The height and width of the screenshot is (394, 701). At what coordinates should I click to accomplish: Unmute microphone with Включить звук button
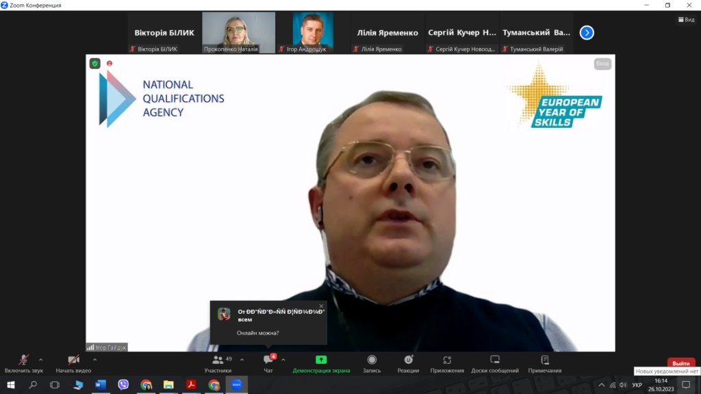tap(23, 363)
